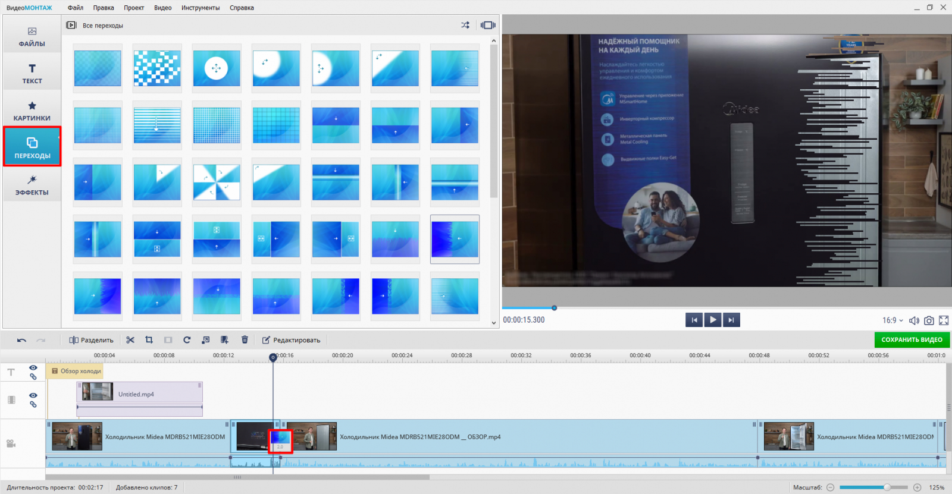Viewport: 952px width, 494px height.
Task: Open the Файл menu
Action: (76, 8)
